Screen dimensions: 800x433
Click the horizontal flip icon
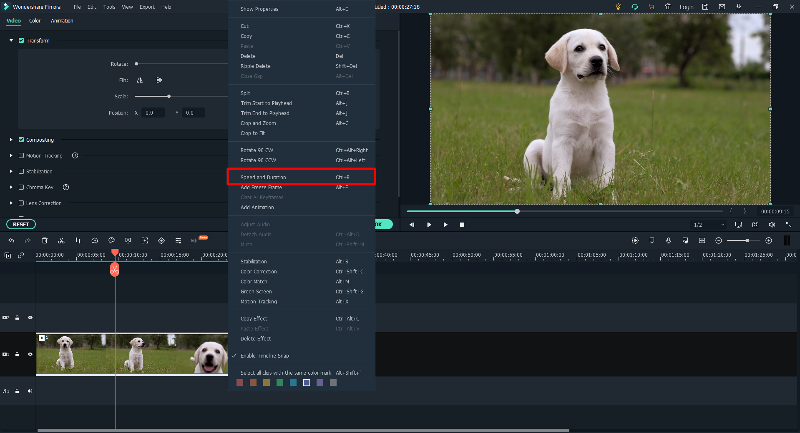point(140,80)
